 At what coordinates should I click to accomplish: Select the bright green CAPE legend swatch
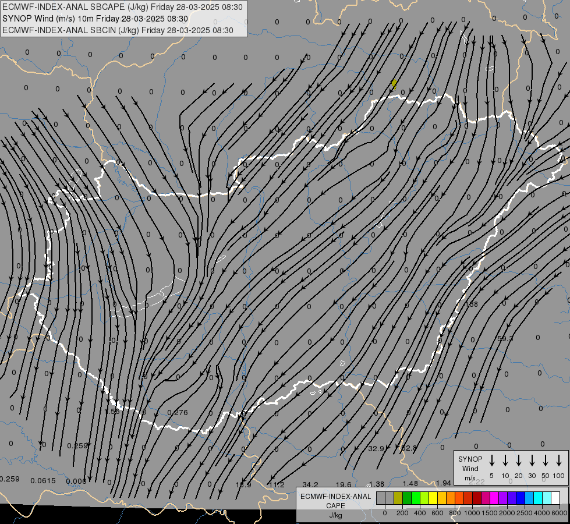coord(416,498)
